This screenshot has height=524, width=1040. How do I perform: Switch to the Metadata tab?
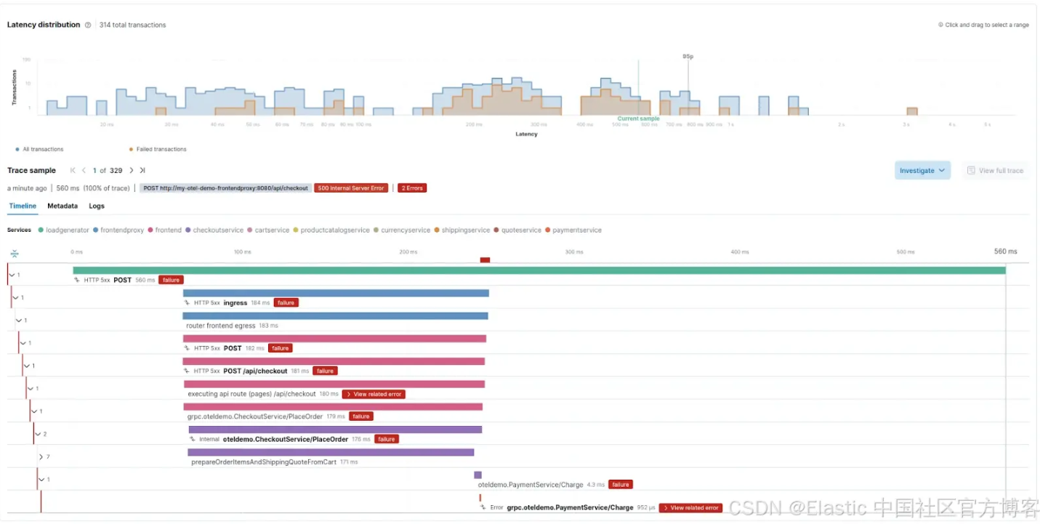point(63,206)
